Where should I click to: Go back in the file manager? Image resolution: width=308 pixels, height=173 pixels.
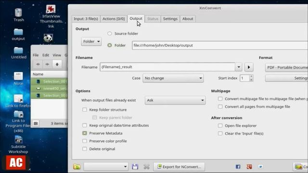(x=38, y=64)
